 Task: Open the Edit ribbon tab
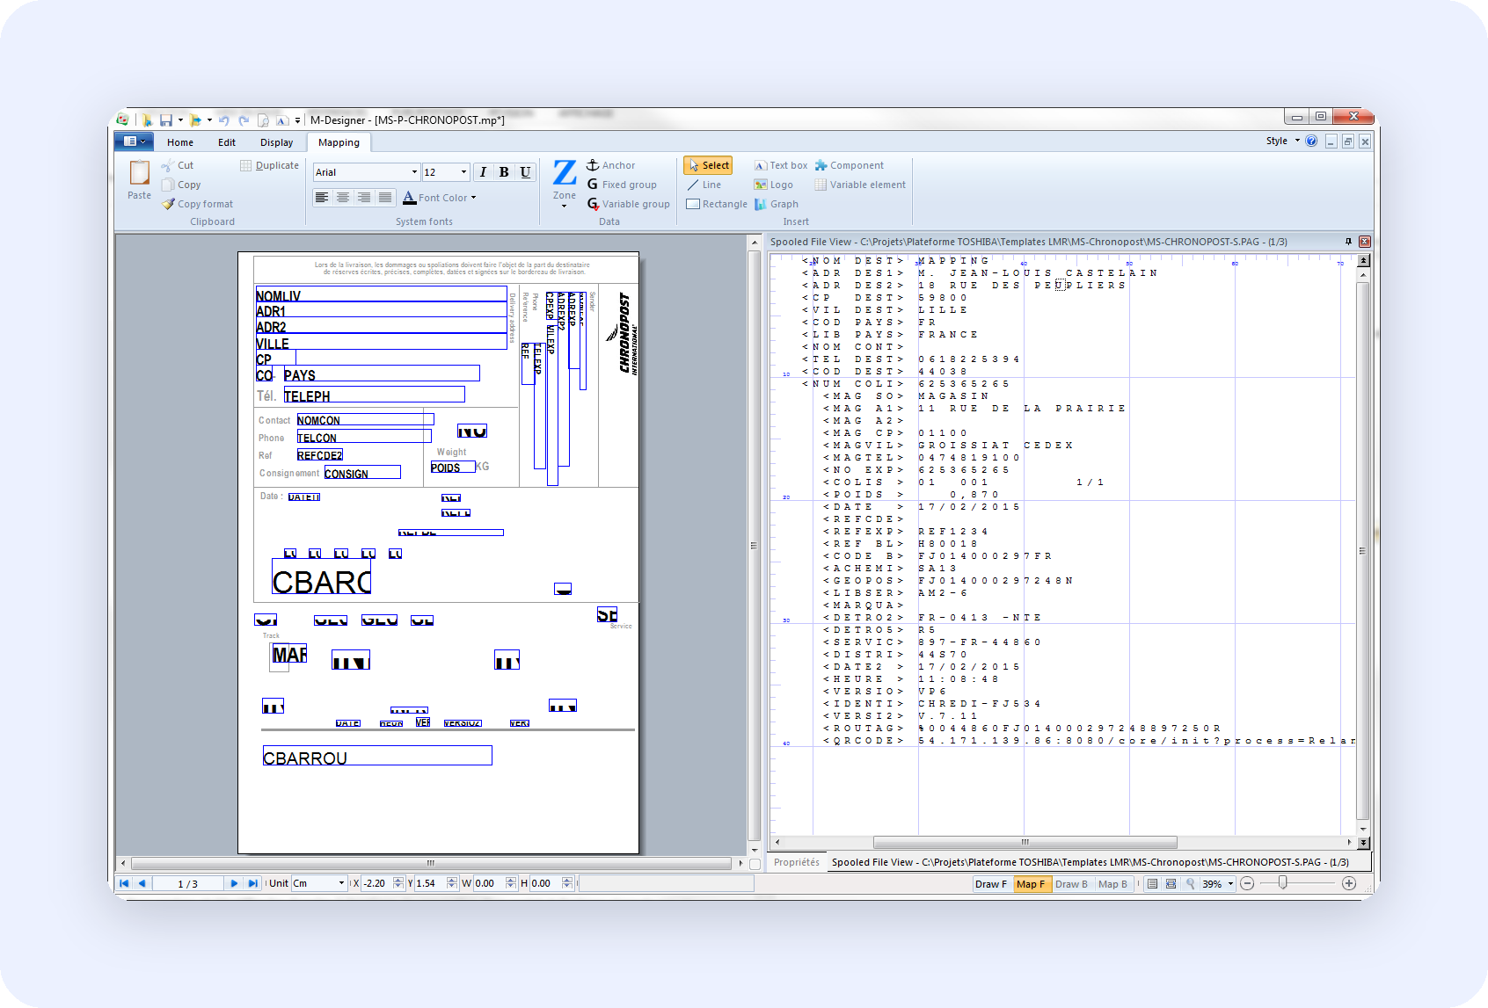pos(227,142)
